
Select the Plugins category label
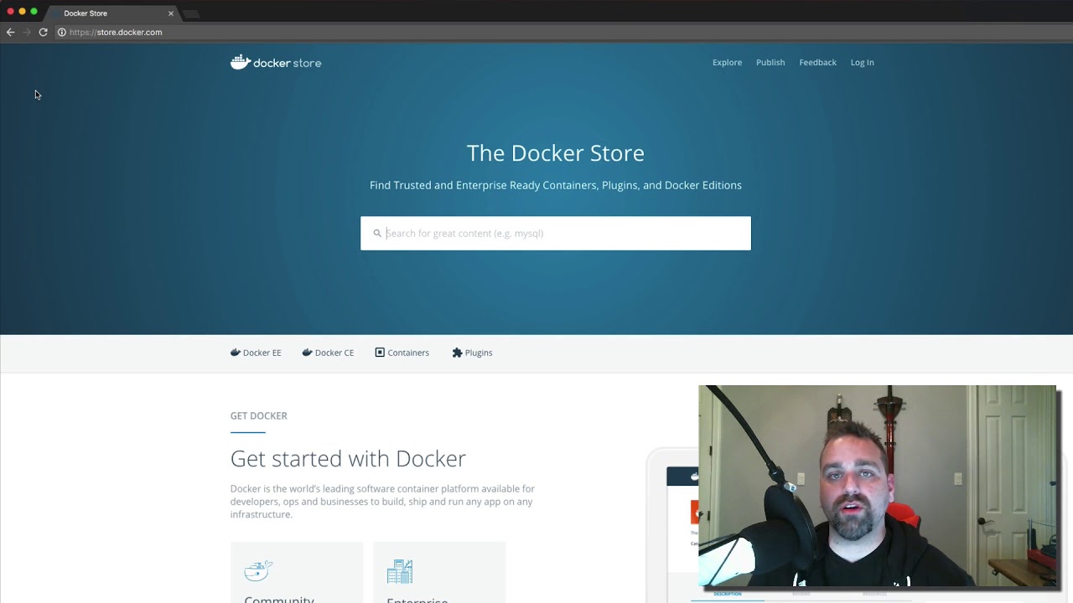(x=479, y=353)
